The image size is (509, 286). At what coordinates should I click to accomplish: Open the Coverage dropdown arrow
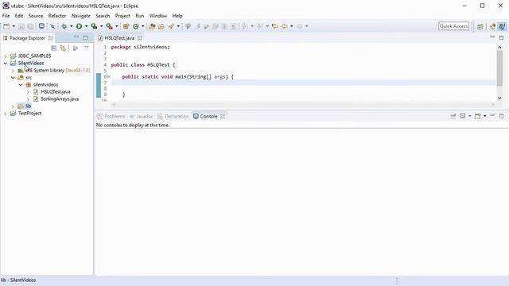(x=101, y=26)
